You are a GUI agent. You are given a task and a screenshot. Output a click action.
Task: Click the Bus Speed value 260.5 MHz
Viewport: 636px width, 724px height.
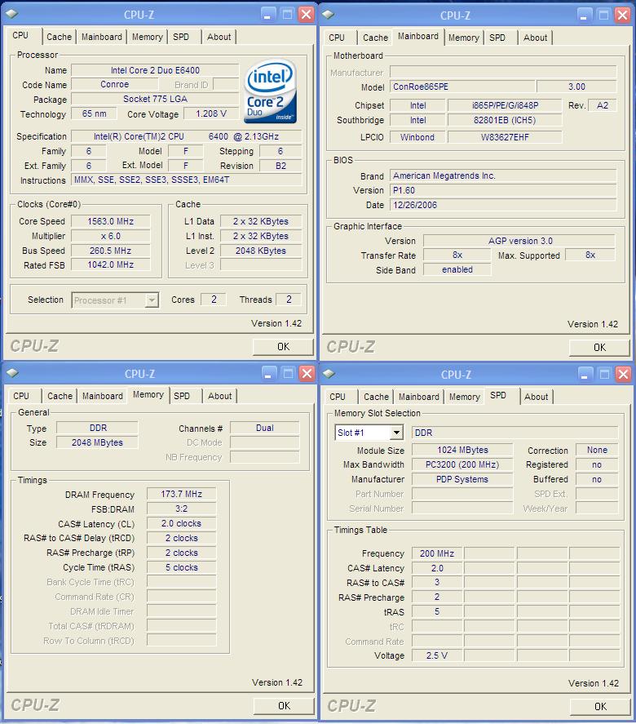(111, 251)
